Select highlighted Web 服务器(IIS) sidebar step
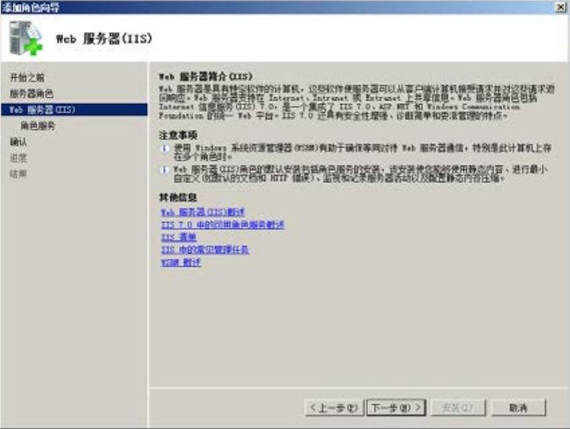Viewport: 570px width, 429px height. tap(74, 110)
